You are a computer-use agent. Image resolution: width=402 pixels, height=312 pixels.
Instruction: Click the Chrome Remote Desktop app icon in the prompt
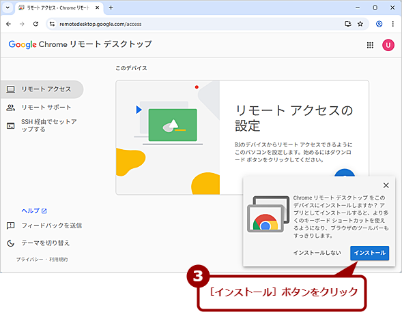[268, 215]
